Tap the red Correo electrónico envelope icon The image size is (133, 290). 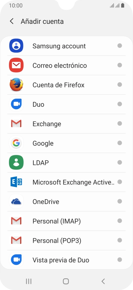(16, 65)
